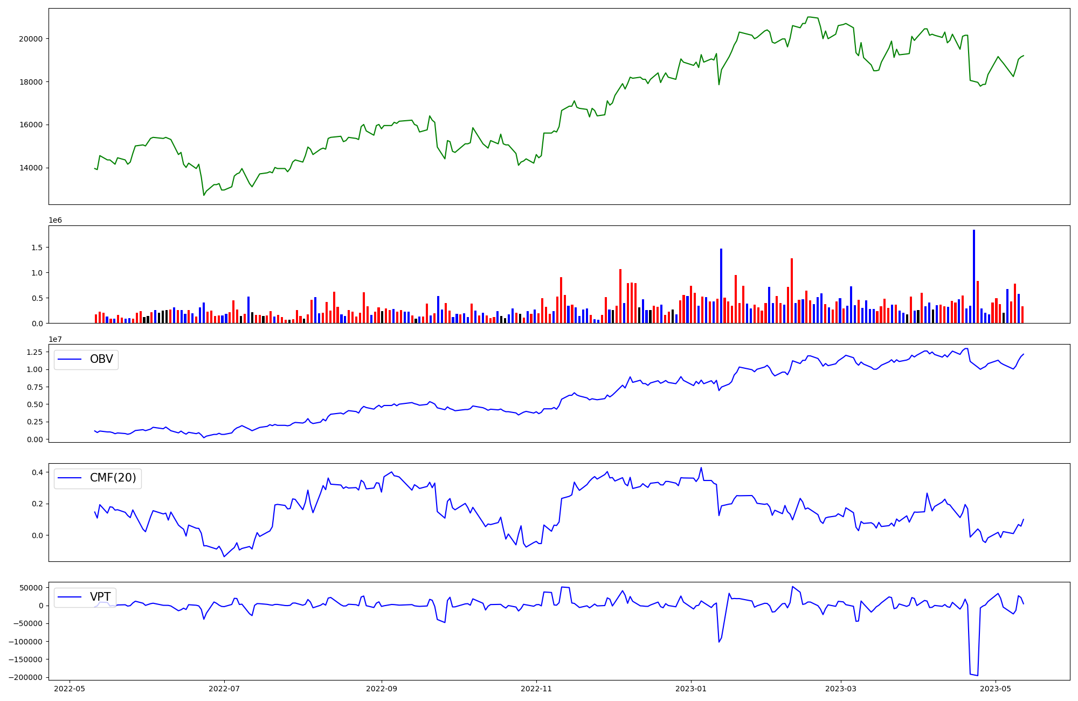Viewport: 1078px width, 701px height.
Task: Click the -200000 VPT axis tick label
Action: [26, 677]
